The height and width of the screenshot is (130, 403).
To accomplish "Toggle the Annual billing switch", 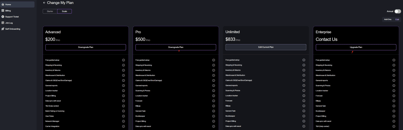I will (398, 11).
